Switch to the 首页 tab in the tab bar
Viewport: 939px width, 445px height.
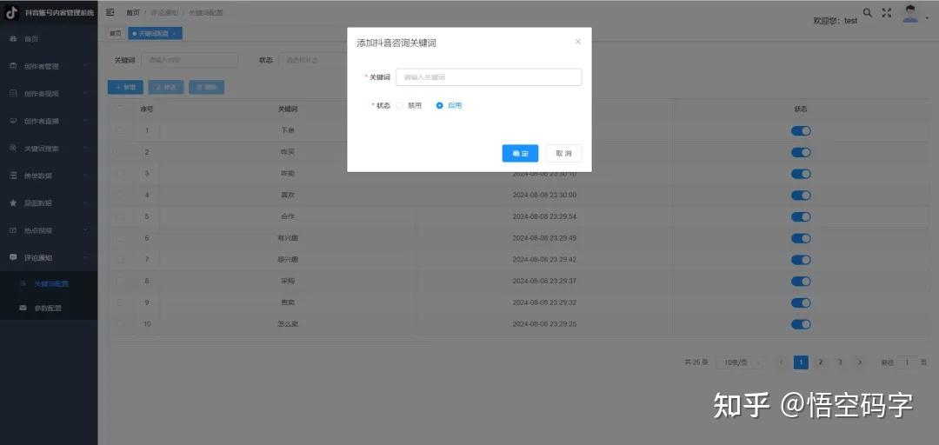115,34
